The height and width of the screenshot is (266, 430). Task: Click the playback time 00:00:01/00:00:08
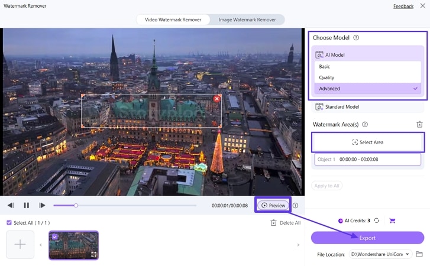(229, 206)
